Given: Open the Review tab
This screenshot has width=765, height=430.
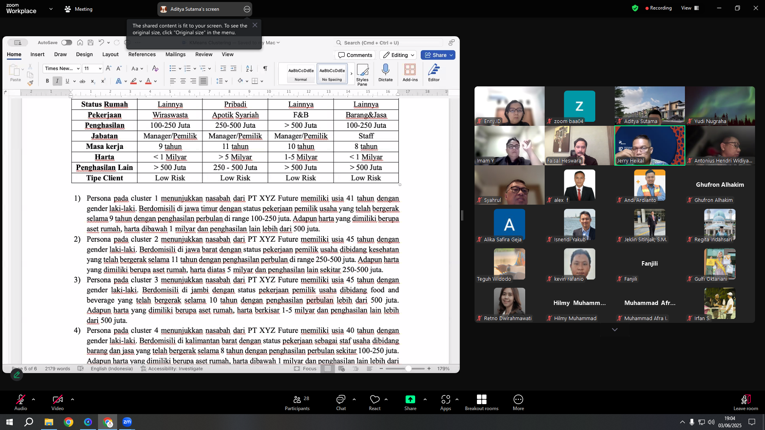Looking at the screenshot, I should [204, 55].
